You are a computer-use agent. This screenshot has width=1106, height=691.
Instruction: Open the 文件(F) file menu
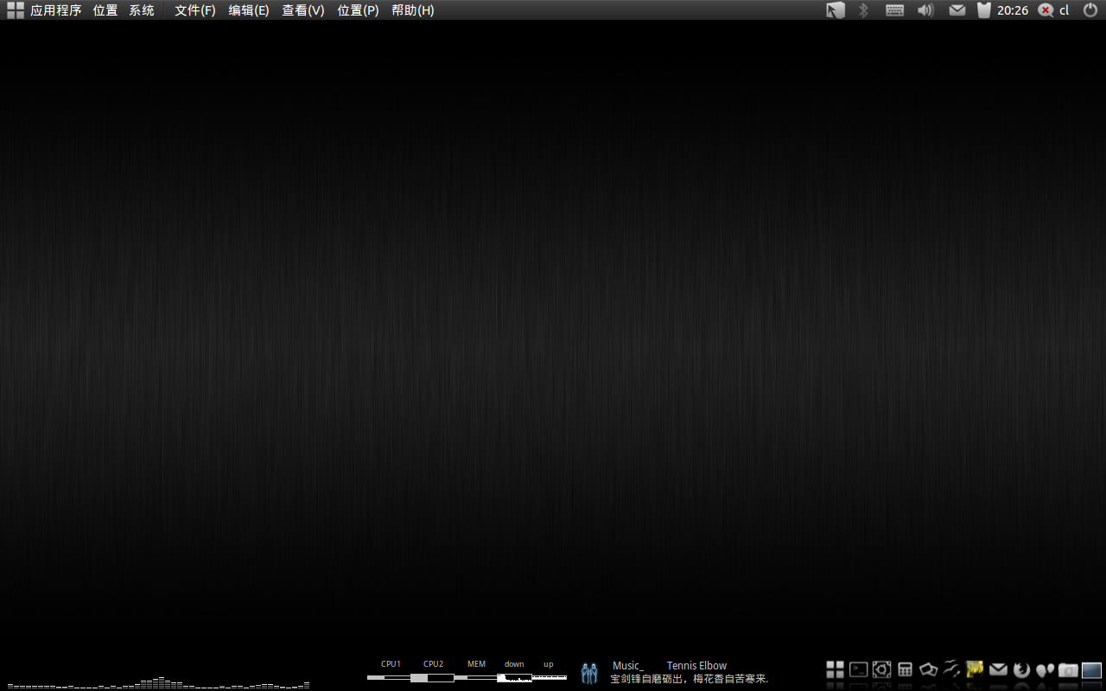click(195, 10)
